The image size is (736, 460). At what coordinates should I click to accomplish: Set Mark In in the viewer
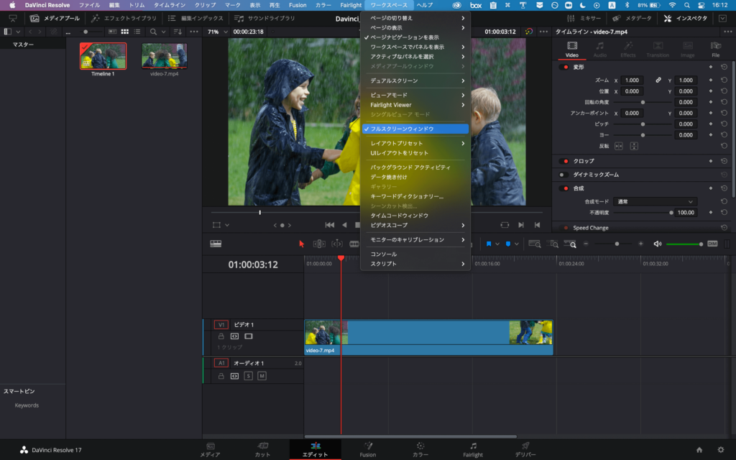tap(520, 225)
